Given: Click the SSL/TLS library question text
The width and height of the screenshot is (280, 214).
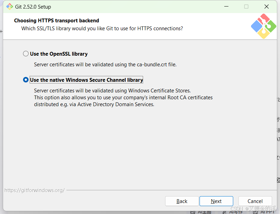Looking at the screenshot, I should point(102,29).
